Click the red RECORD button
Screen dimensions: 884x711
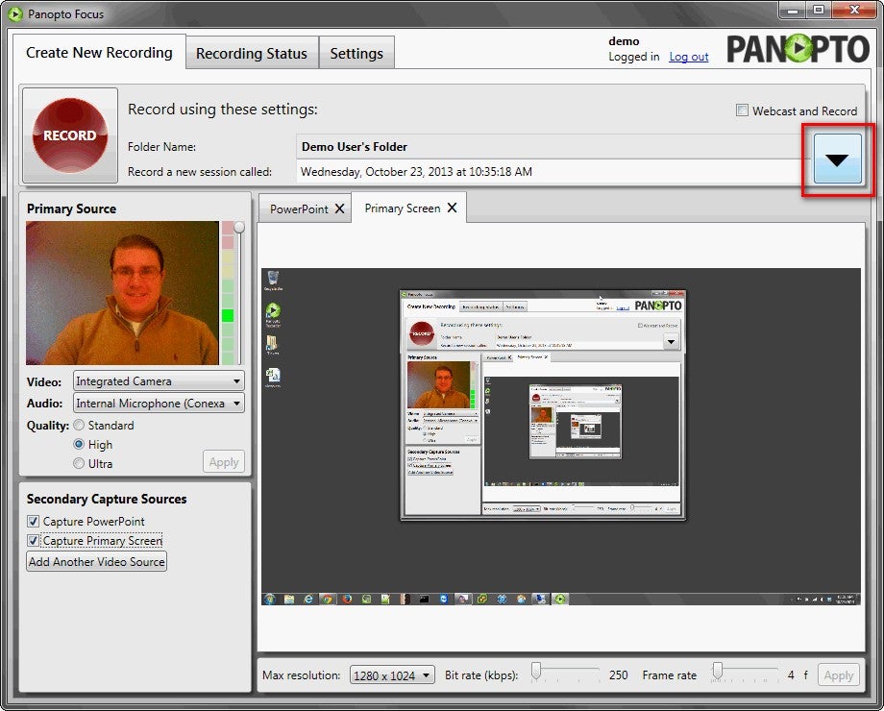pyautogui.click(x=70, y=135)
